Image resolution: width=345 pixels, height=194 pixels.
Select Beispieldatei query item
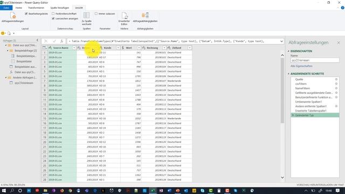click(x=24, y=61)
